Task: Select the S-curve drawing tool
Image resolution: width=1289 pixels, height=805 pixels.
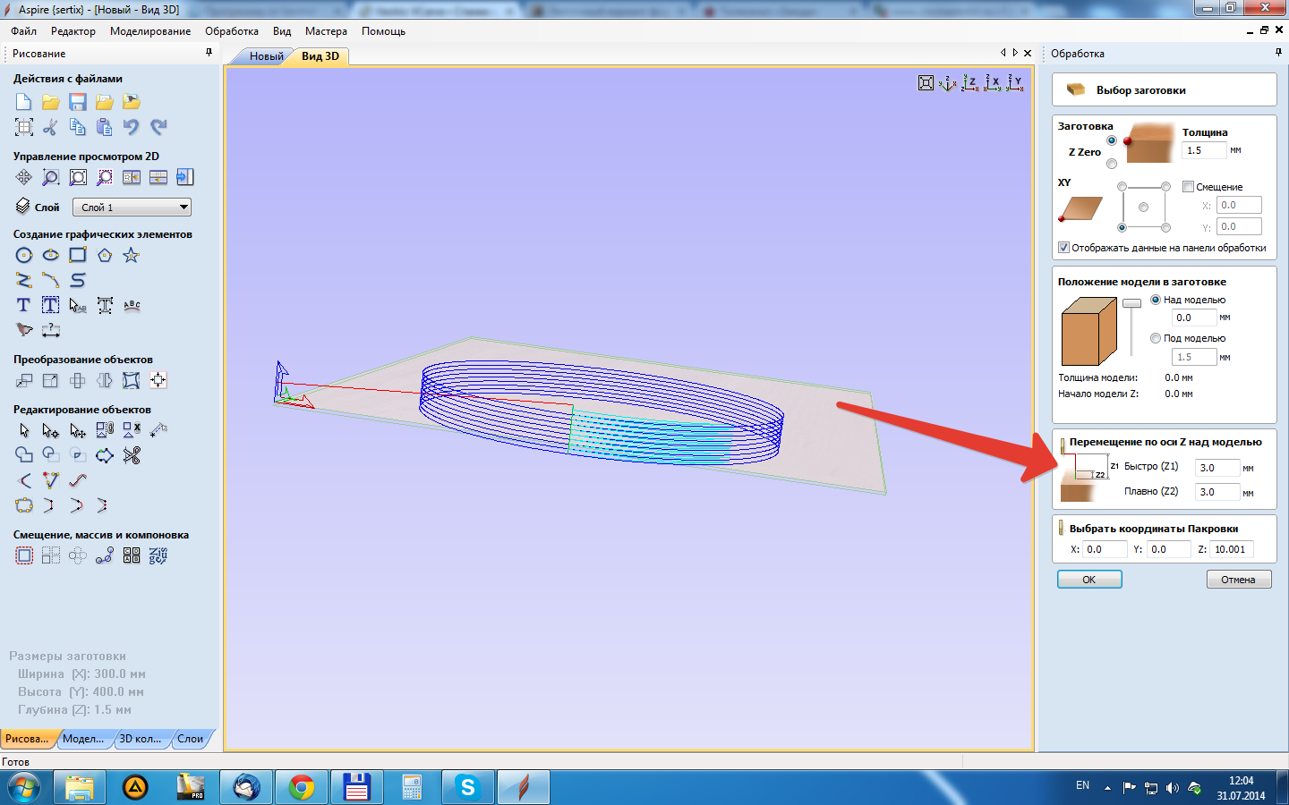Action: pos(78,281)
